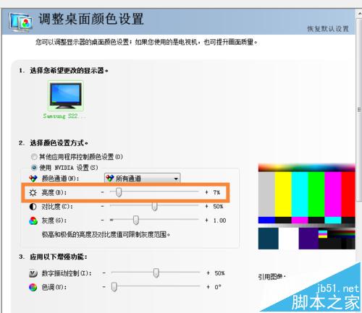Screen dimensions: 362x313
Task: Click the 色调 hue slider handle
Action: pyautogui.click(x=114, y=287)
